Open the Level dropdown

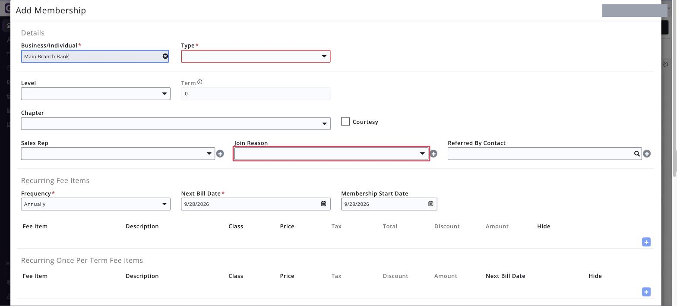pos(95,94)
